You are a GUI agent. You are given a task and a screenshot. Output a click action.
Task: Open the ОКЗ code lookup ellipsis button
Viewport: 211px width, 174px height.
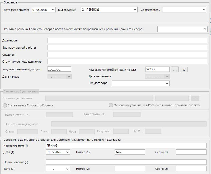click(175, 69)
